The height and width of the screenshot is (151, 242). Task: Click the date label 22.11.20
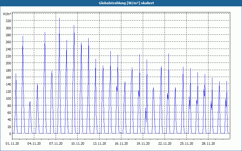[x=165, y=144]
